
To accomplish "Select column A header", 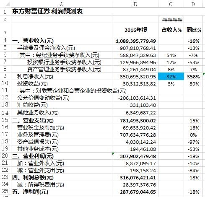I will 62,4.
